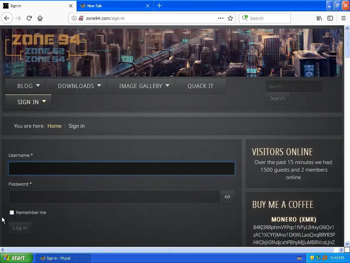
Task: Click the vertical scrollbar thumb
Action: pyautogui.click(x=347, y=44)
